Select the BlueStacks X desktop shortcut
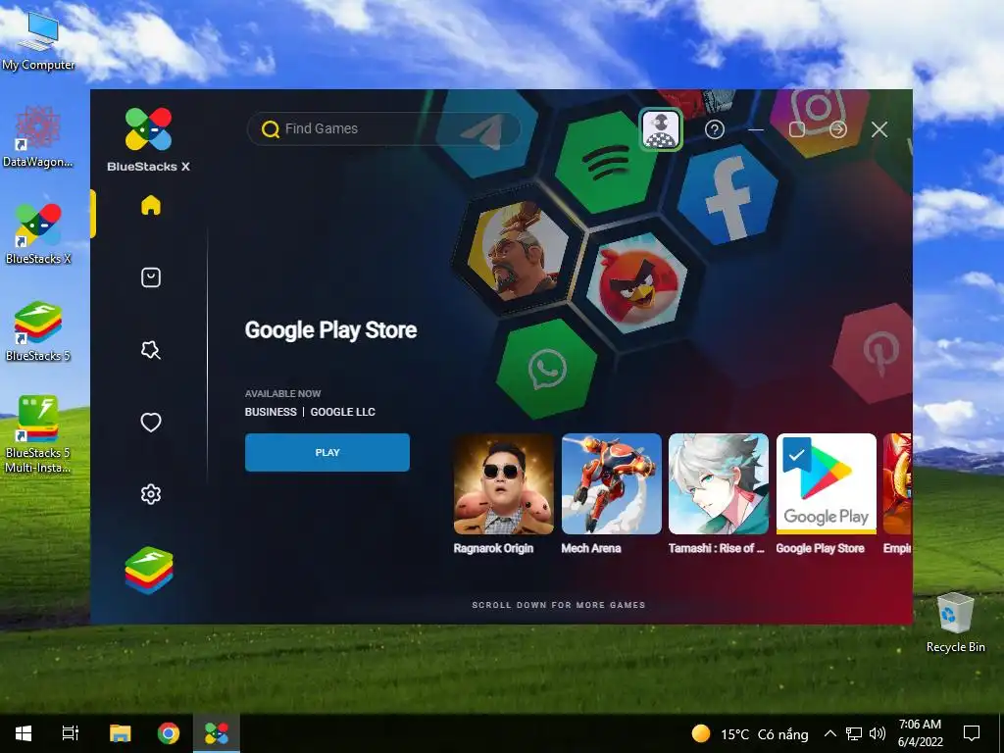Viewport: 1004px width, 753px height. click(38, 234)
